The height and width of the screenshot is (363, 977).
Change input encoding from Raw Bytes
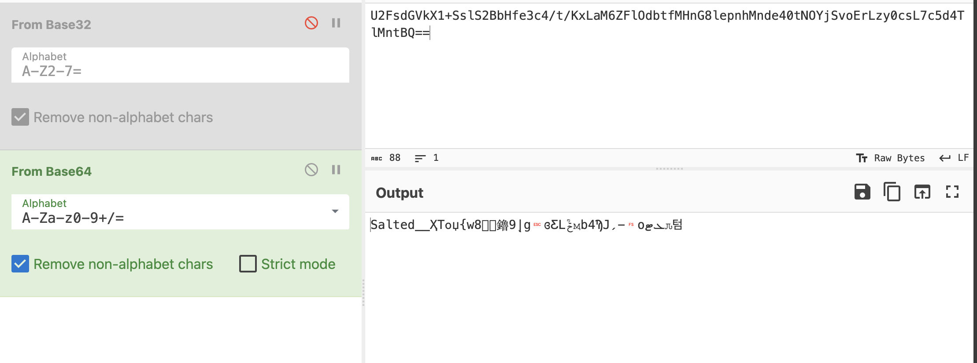coord(890,158)
